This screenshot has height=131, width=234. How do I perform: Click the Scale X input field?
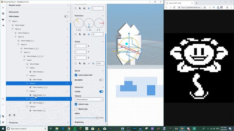[x=80, y=46]
